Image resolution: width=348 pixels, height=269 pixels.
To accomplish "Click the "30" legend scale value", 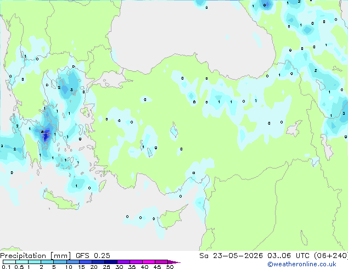I will 119,267.
